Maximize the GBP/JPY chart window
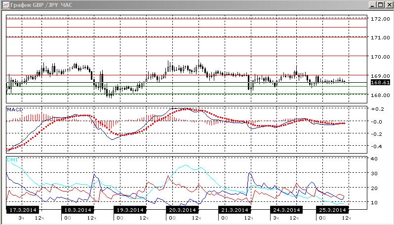 tap(381, 5)
